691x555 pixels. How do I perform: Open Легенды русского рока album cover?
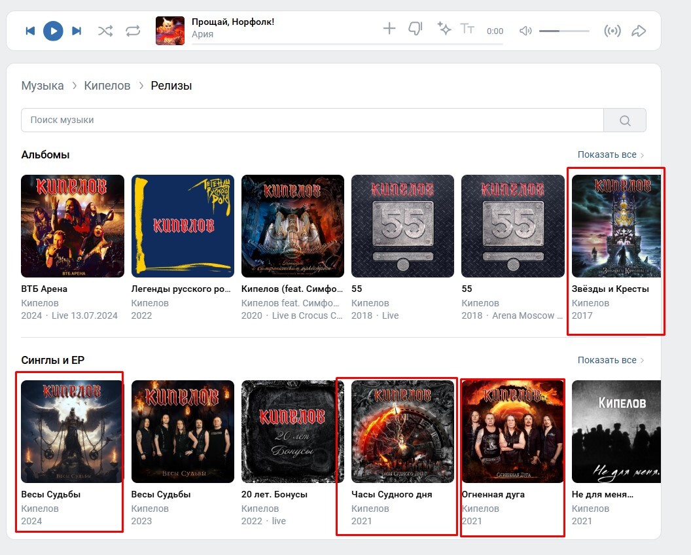(183, 226)
